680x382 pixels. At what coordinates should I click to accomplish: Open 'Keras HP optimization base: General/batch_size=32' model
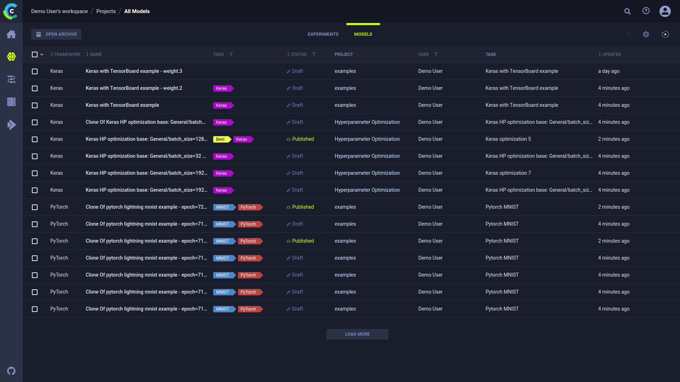[x=146, y=156]
